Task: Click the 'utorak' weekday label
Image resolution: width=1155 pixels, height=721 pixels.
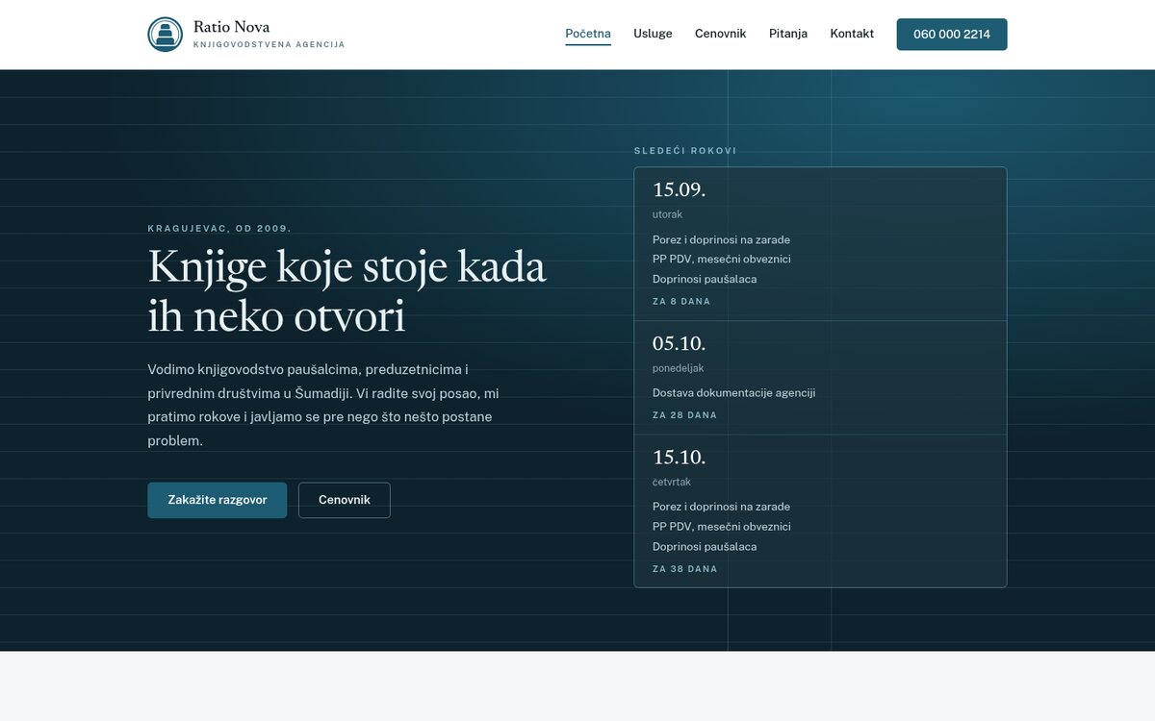Action: [667, 214]
